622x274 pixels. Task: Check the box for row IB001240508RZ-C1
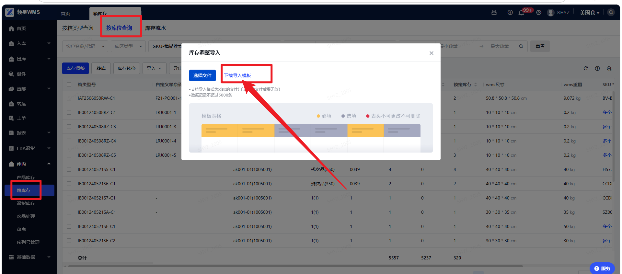point(69,112)
